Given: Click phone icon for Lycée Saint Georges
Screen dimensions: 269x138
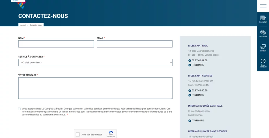Looking at the screenshot, I should (x=190, y=91).
